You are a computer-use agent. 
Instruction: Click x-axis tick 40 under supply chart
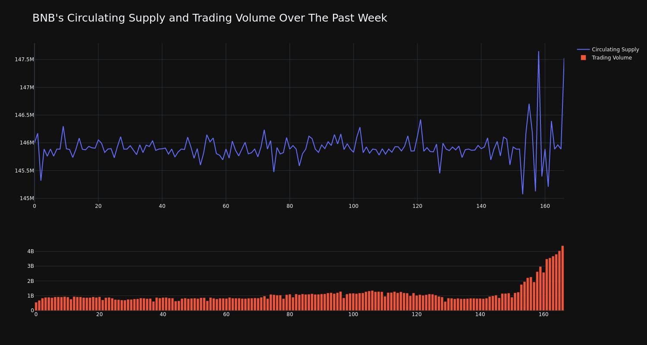tap(162, 206)
